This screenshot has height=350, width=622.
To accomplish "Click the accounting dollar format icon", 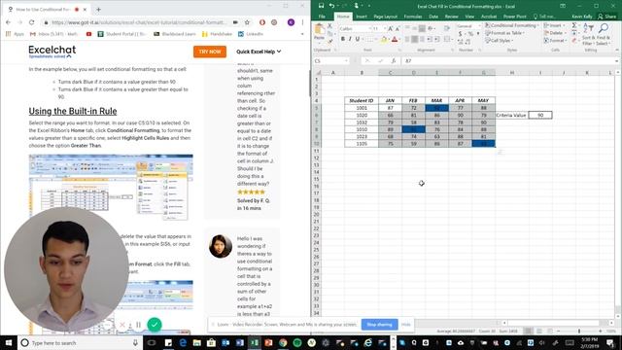I will (x=460, y=34).
